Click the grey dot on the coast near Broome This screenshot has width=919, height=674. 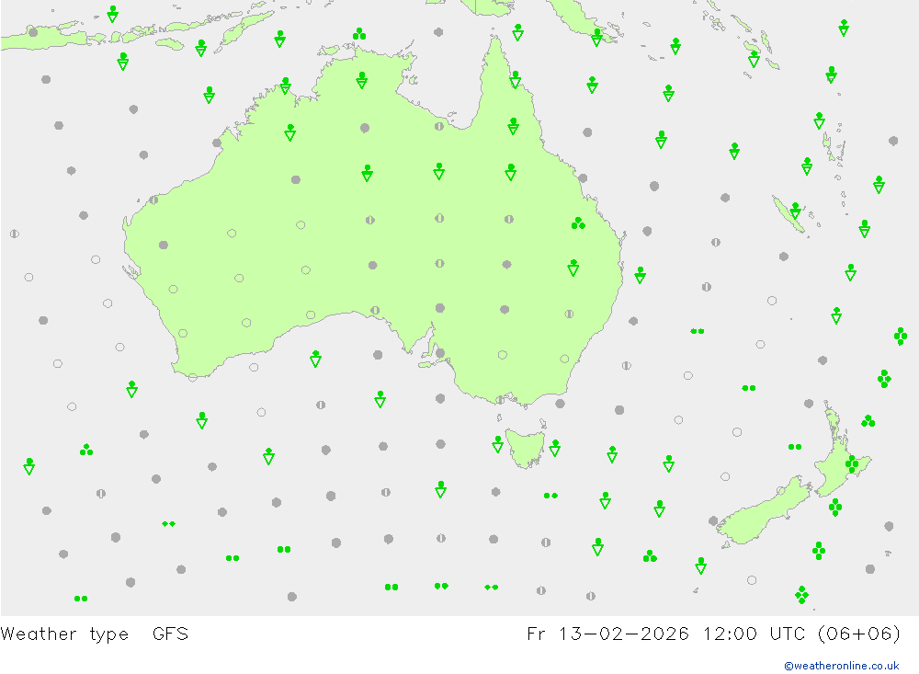pyautogui.click(x=217, y=143)
